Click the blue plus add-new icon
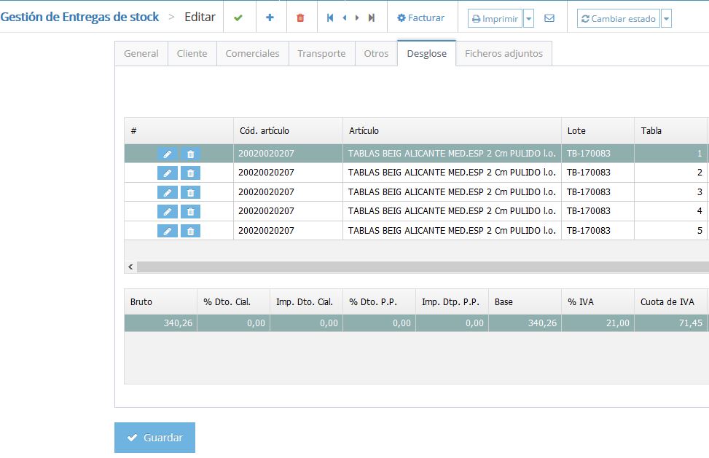Screen dimensions: 709x458 point(270,17)
